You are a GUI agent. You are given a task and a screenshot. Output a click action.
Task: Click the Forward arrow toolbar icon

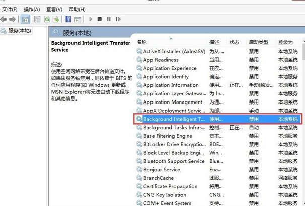pyautogui.click(x=13, y=19)
